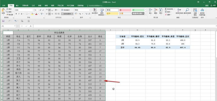Apply the red font color
217x101 pixels.
36,14
